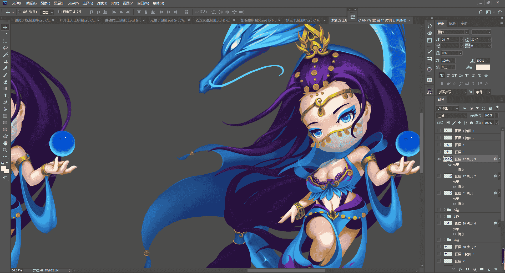Click the foreground color swatch
The image size is (505, 273).
(x=4, y=169)
